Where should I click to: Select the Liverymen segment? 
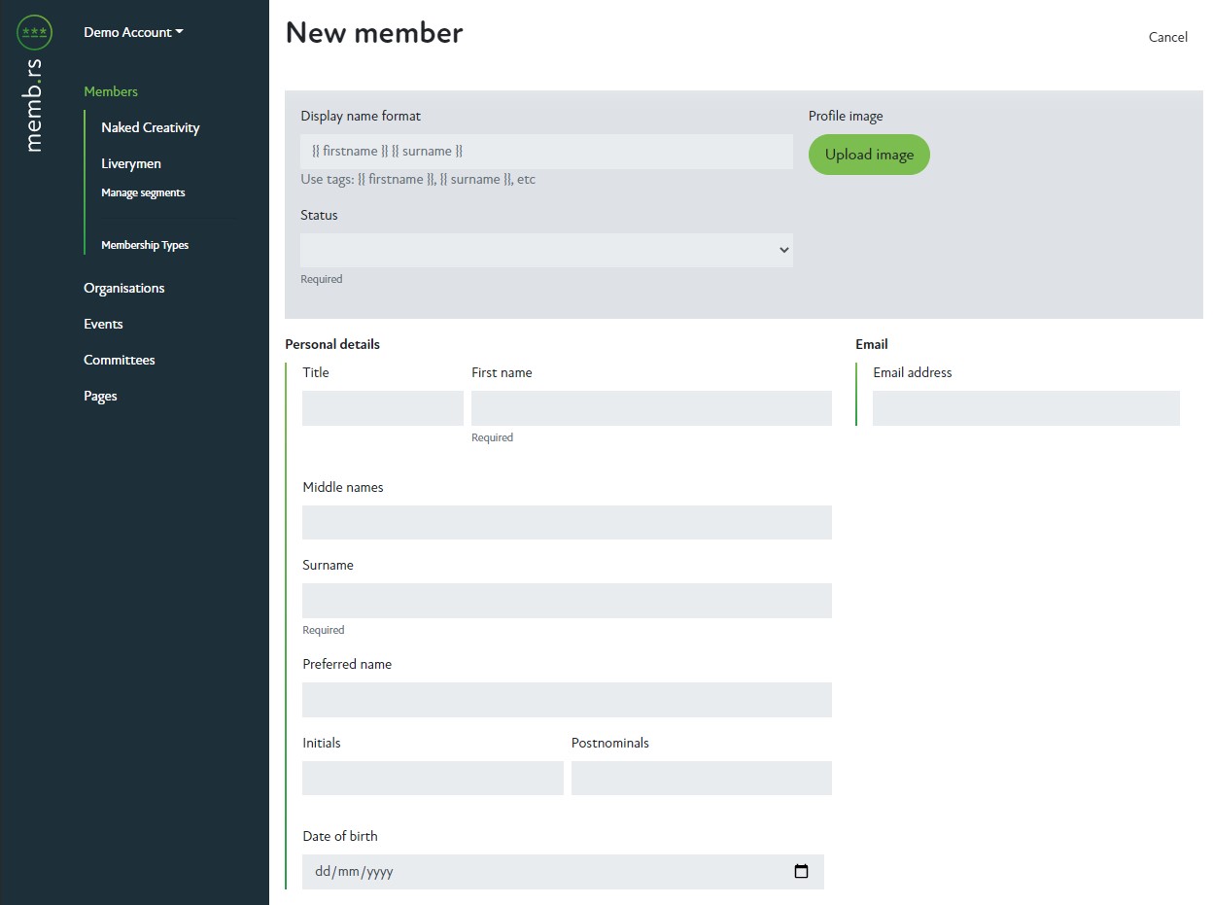coord(131,163)
